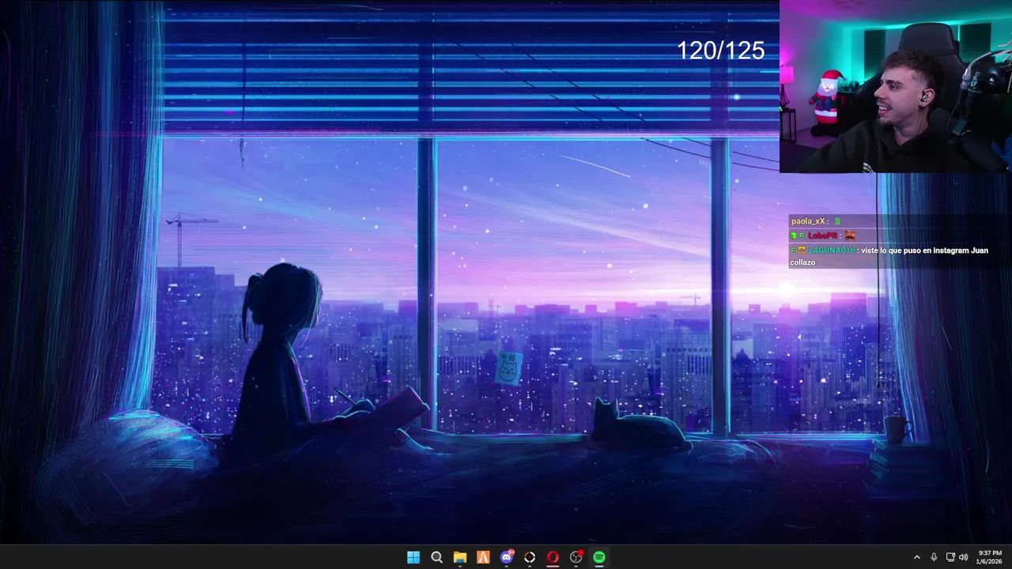Image resolution: width=1012 pixels, height=569 pixels.
Task: Click chat username LoboPR
Action: (x=822, y=236)
